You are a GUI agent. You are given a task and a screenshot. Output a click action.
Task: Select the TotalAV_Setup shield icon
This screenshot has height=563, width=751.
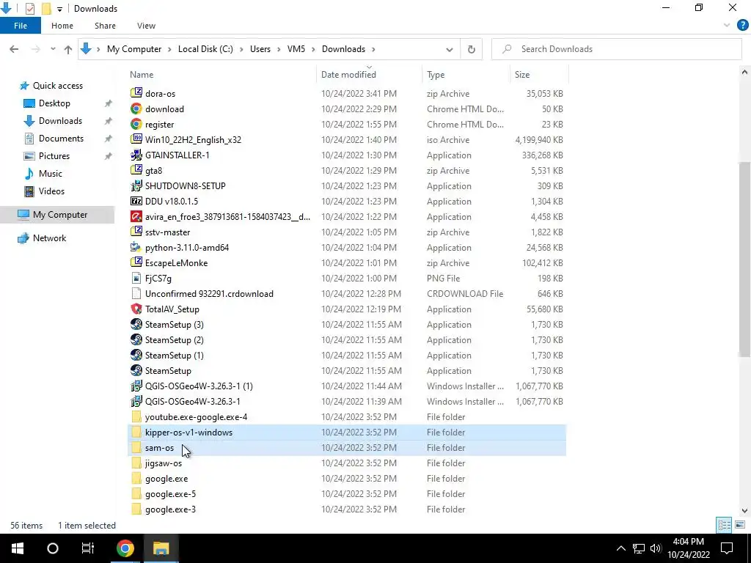tap(136, 309)
